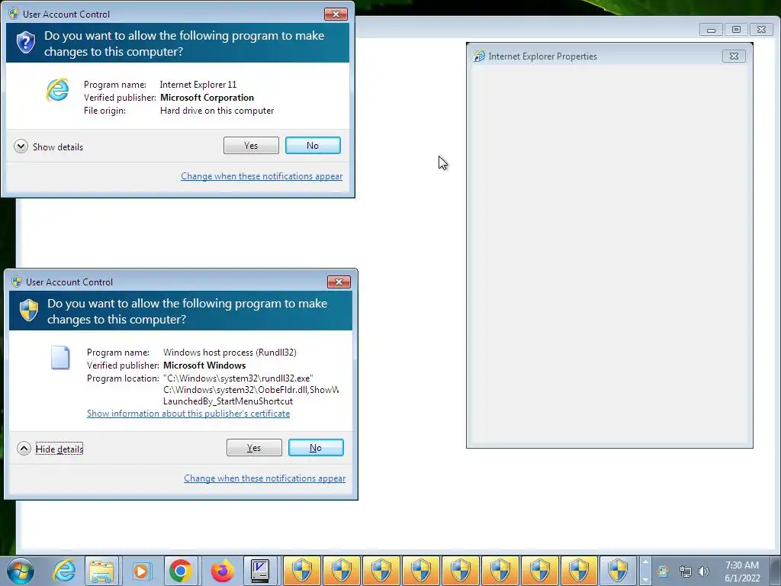Open Windows Media Player from the taskbar

tap(141, 571)
